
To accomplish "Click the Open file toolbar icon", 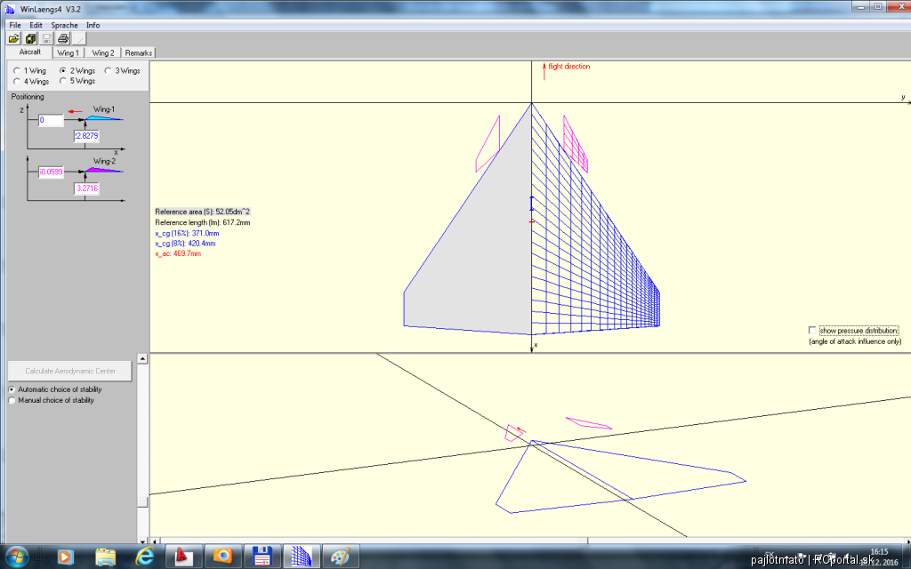I will click(x=13, y=39).
